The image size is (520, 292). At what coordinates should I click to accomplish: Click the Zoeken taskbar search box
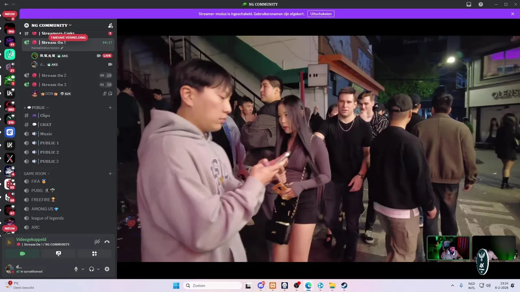213,286
